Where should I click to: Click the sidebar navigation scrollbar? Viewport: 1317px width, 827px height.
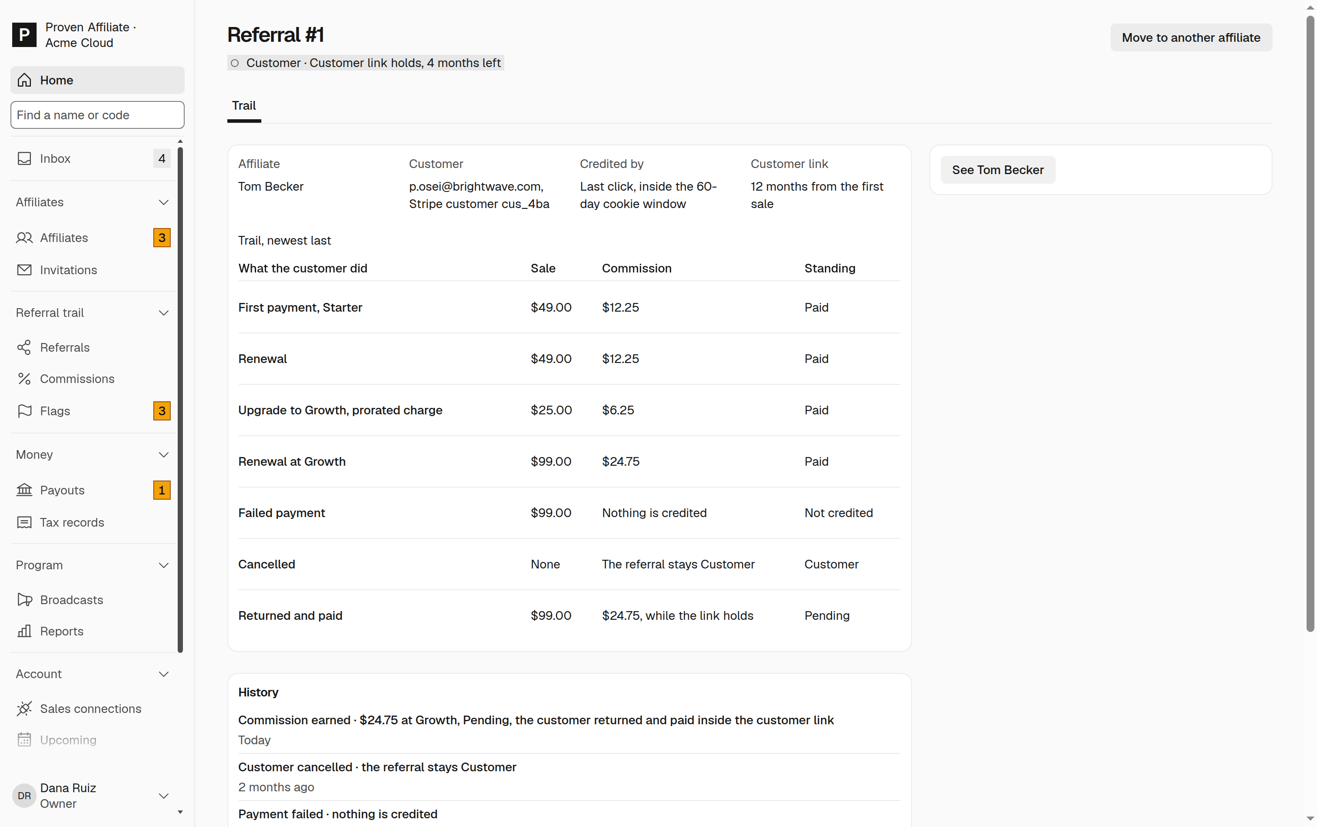pos(180,400)
